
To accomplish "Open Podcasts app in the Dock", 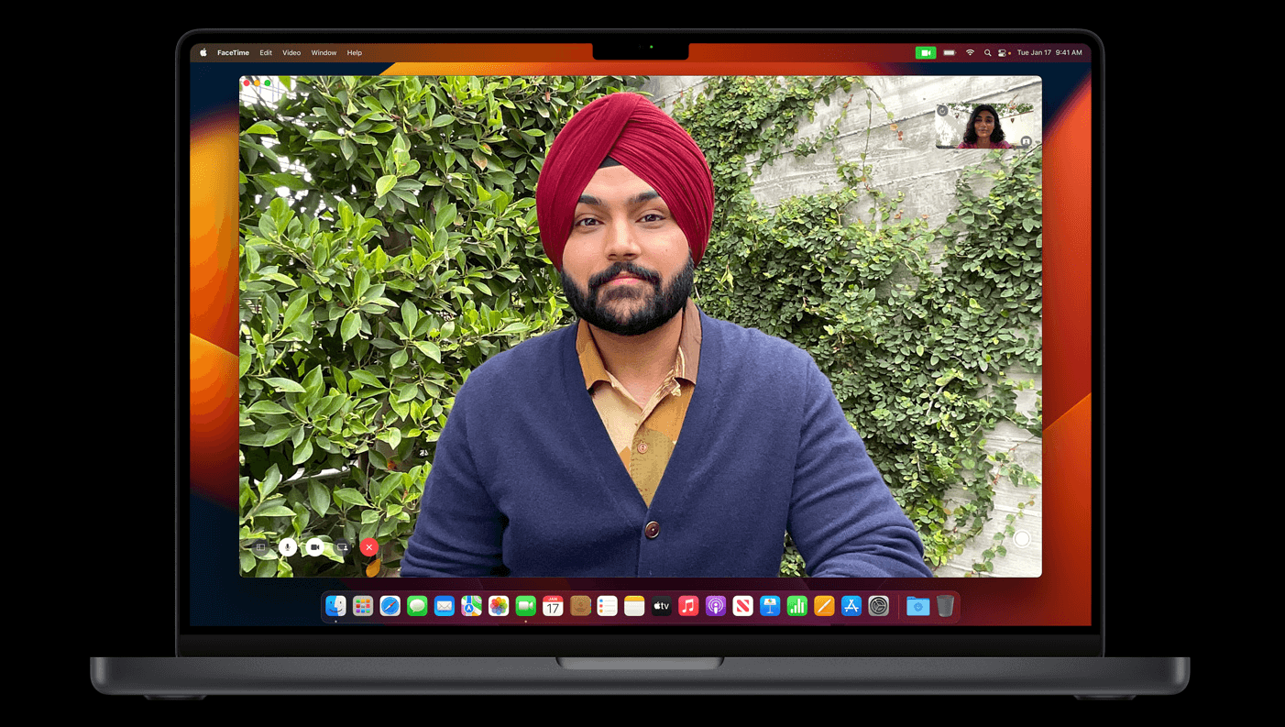I will 716,606.
